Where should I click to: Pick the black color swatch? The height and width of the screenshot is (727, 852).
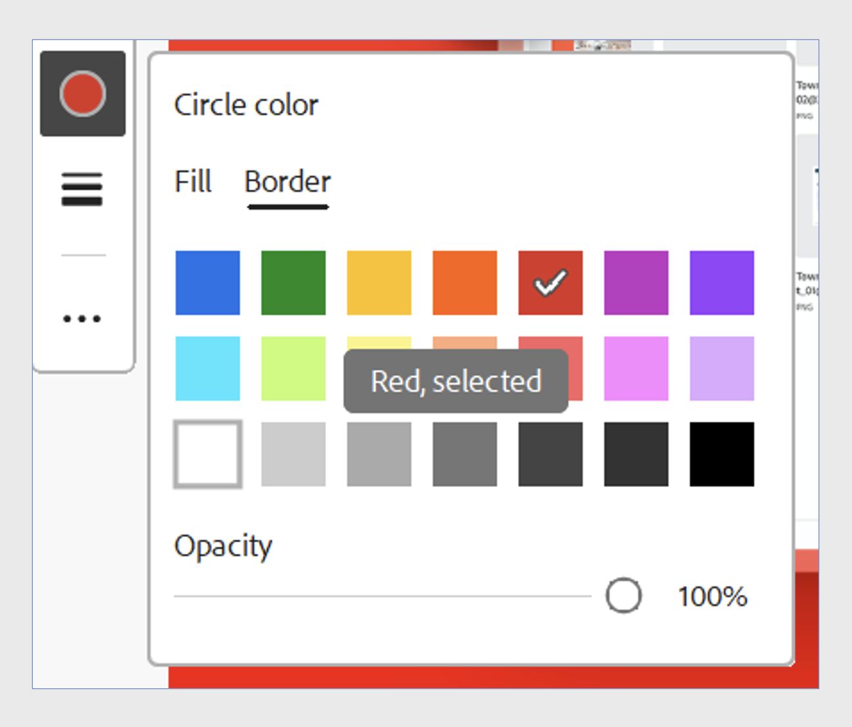coord(722,454)
